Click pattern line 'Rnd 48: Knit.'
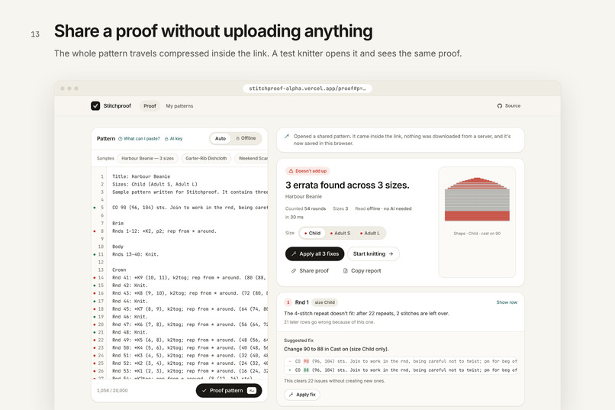The image size is (615, 410). tap(130, 332)
